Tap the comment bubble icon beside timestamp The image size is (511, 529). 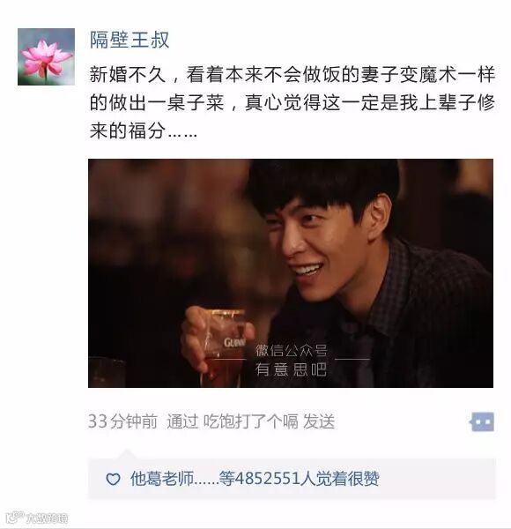(x=482, y=421)
